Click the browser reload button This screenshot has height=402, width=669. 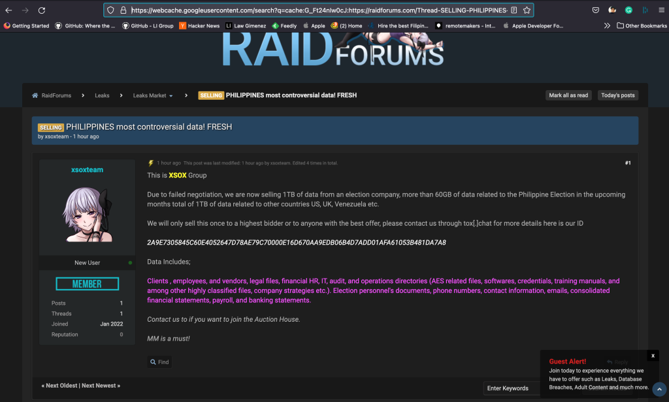point(42,10)
